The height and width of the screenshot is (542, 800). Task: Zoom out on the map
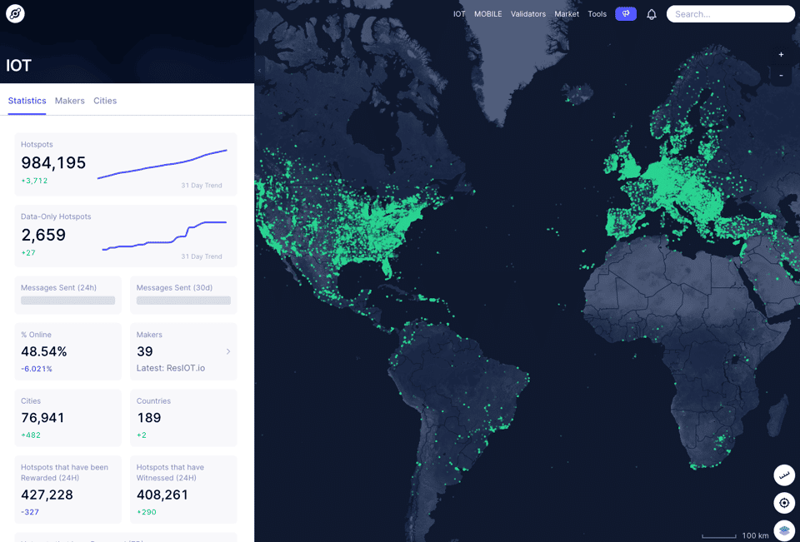tap(781, 76)
